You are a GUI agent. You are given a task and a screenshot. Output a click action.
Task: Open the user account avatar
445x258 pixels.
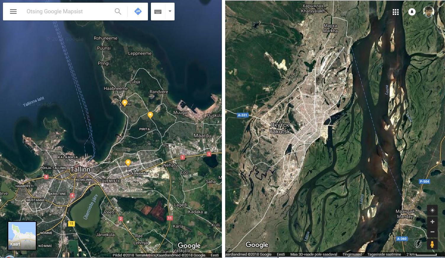428,12
